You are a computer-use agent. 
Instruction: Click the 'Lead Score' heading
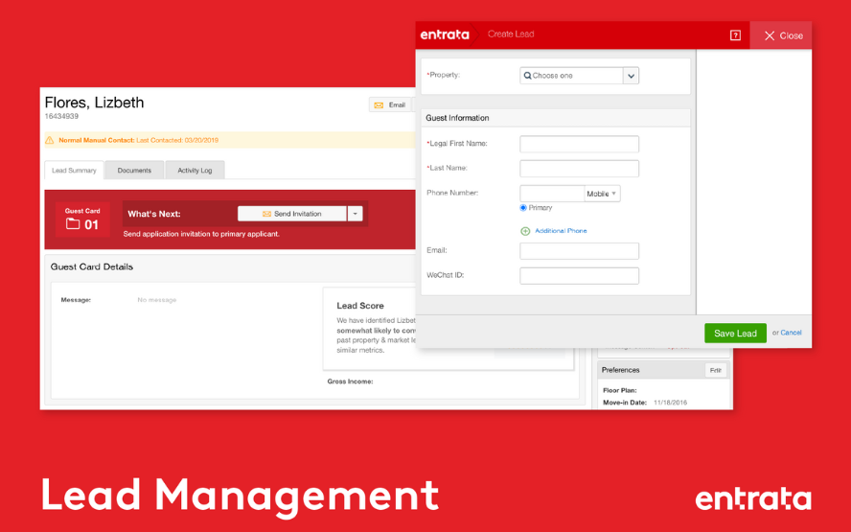click(359, 306)
